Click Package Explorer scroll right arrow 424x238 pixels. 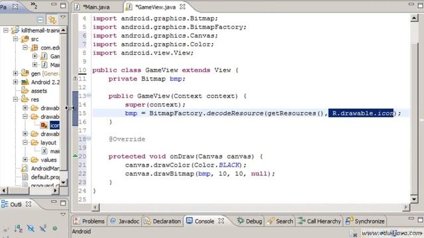(x=55, y=191)
